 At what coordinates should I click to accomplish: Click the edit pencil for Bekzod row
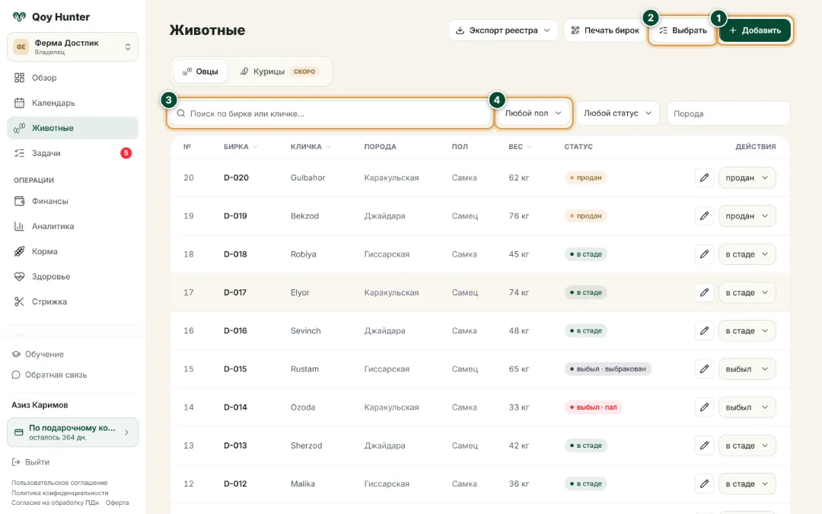704,216
